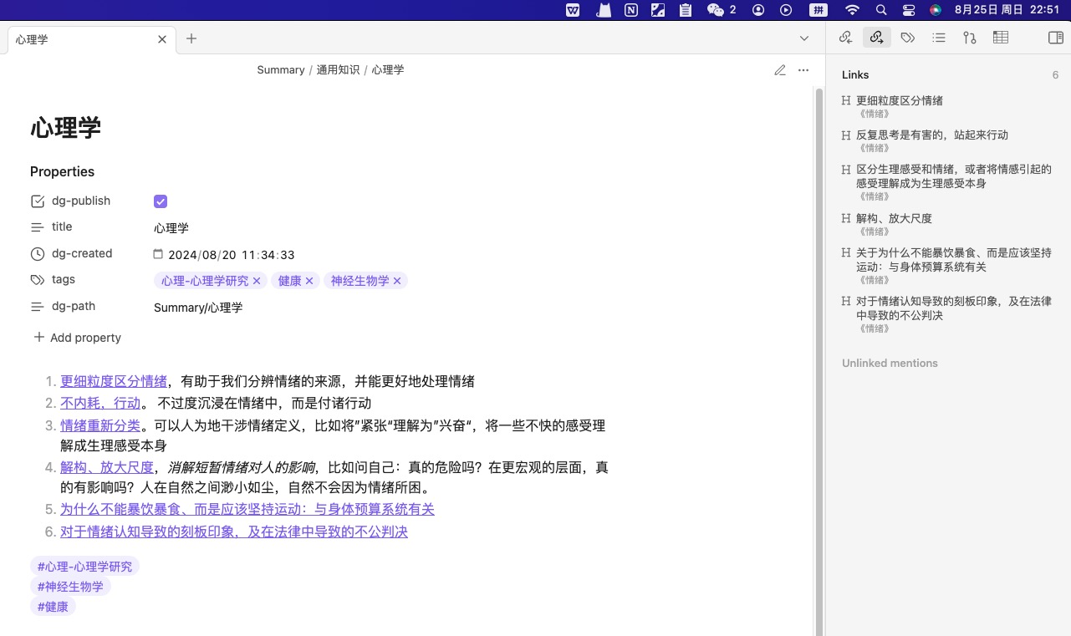Click the note title heading 心理学
The height and width of the screenshot is (636, 1071).
click(x=65, y=128)
